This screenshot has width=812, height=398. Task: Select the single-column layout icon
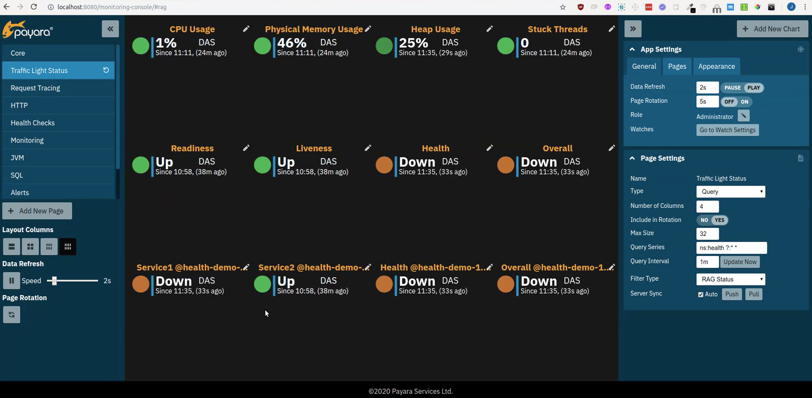pyautogui.click(x=11, y=247)
